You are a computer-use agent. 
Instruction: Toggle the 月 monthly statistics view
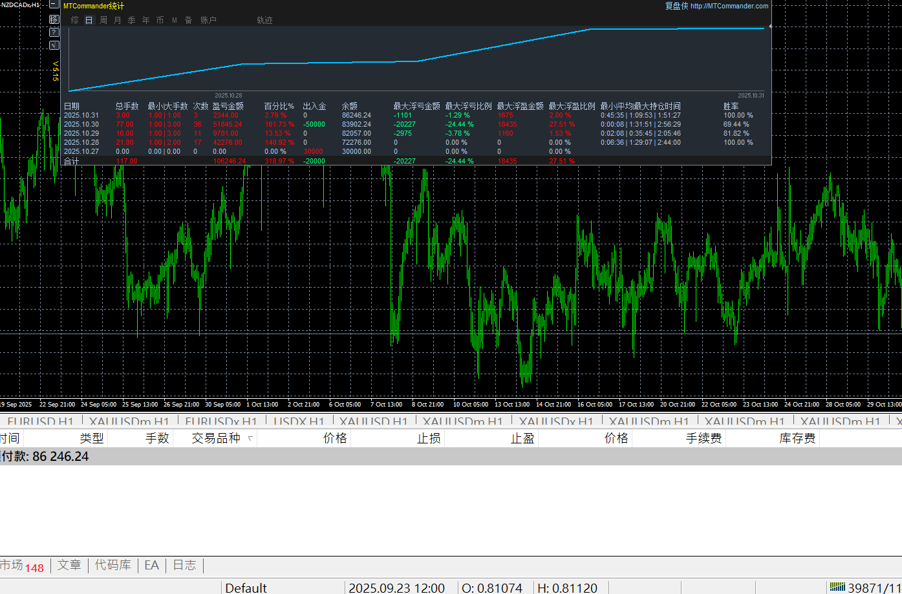tap(118, 20)
